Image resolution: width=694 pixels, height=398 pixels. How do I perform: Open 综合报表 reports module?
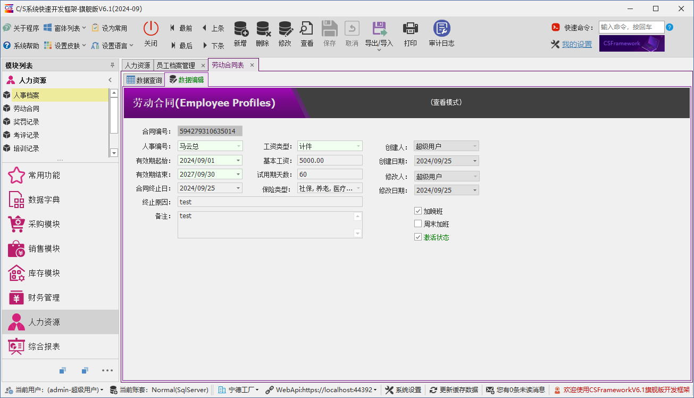(60, 346)
